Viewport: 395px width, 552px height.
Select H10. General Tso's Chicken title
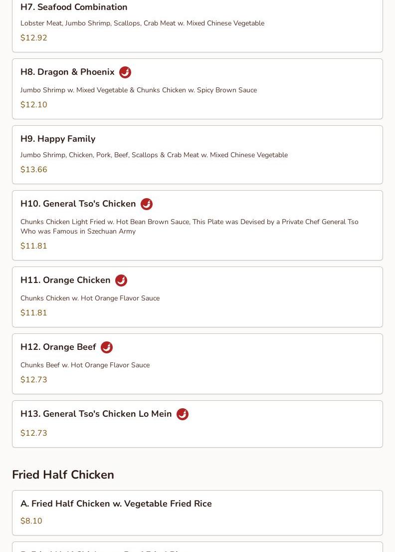(78, 204)
